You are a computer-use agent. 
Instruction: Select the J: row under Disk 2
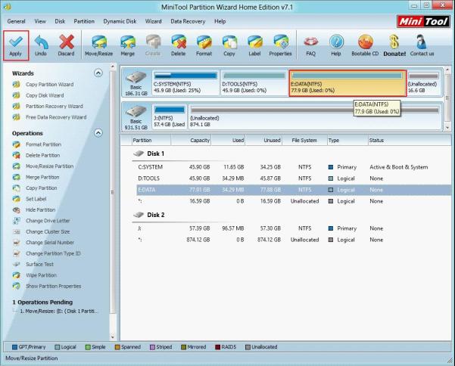point(294,228)
